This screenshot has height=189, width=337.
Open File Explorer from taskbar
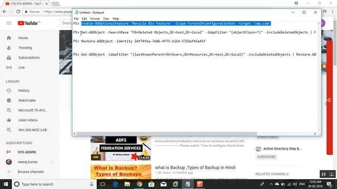point(127,184)
